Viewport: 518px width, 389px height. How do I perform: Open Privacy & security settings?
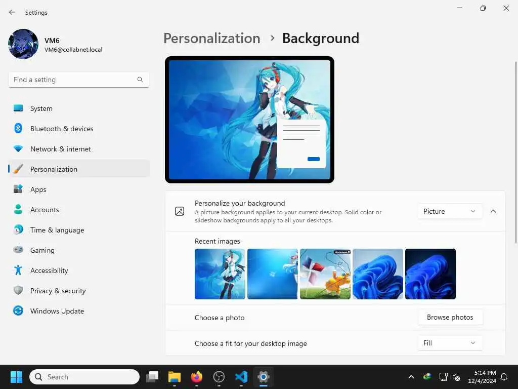[x=78, y=290]
